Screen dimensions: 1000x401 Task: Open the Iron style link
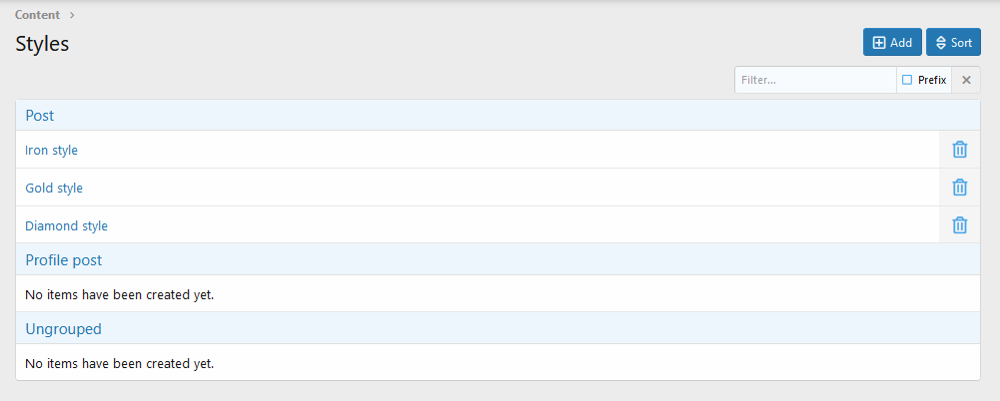51,151
